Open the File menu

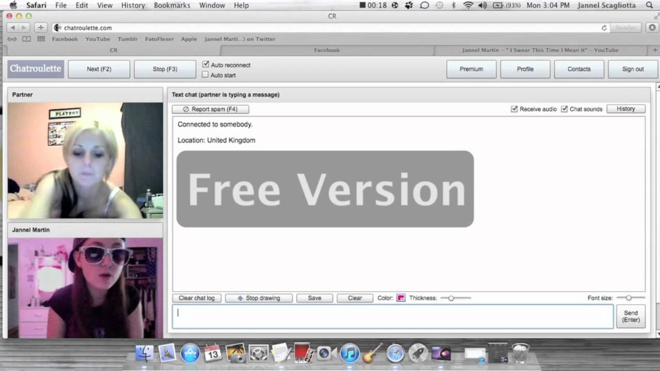(61, 5)
